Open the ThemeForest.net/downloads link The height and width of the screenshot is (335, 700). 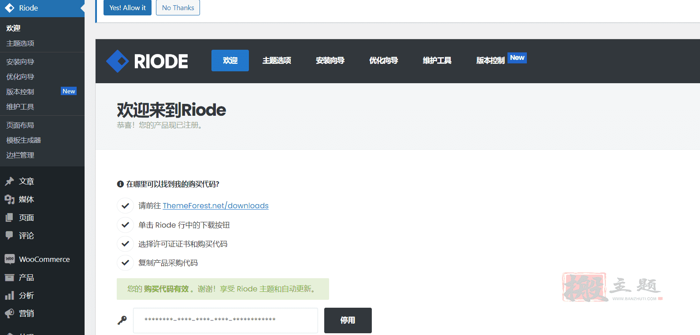(x=215, y=206)
